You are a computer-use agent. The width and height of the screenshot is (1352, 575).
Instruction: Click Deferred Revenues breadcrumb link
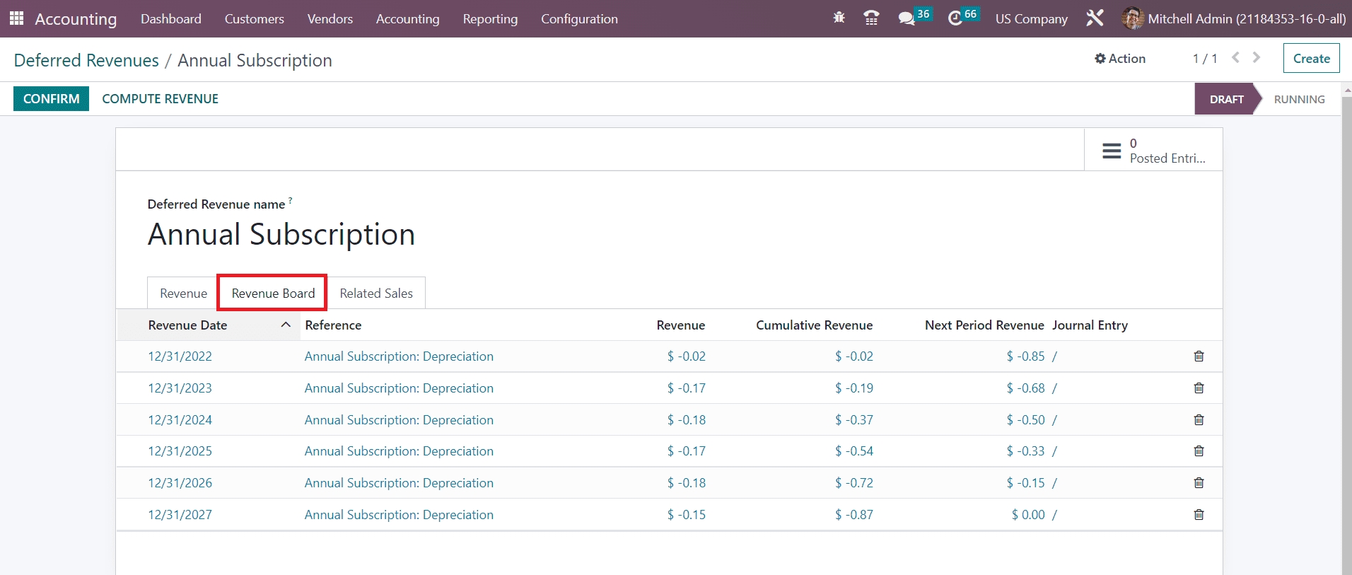(86, 61)
